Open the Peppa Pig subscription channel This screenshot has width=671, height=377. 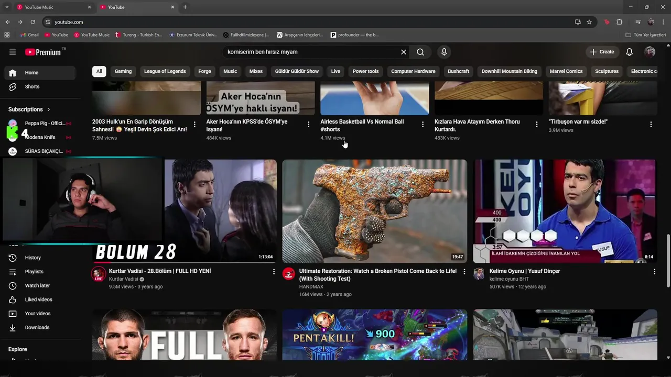(x=40, y=123)
